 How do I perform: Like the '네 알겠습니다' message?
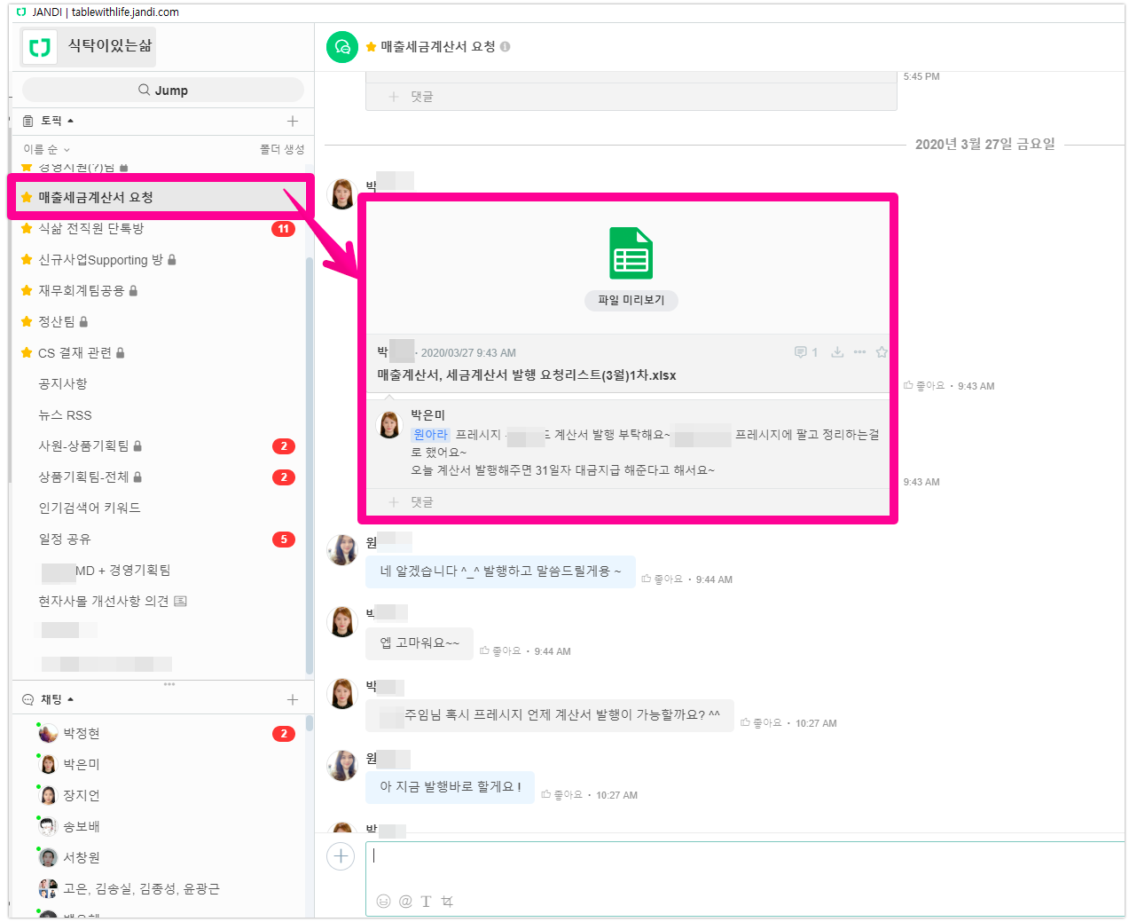coord(662,579)
